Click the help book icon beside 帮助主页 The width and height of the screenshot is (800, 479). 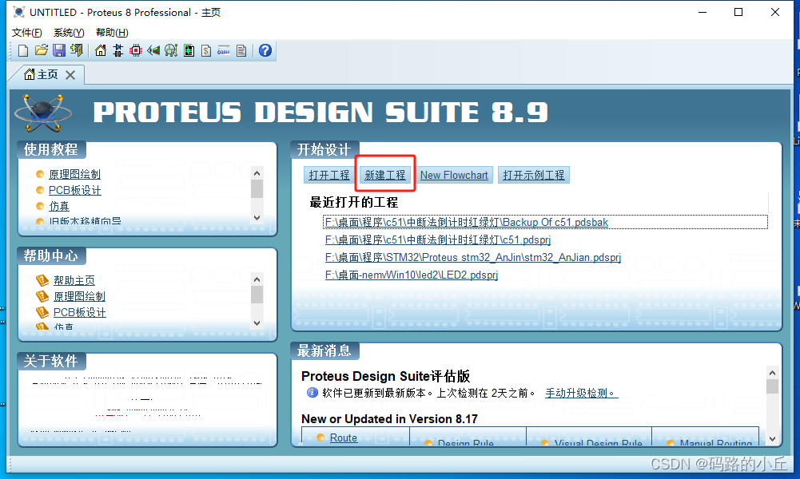42,280
